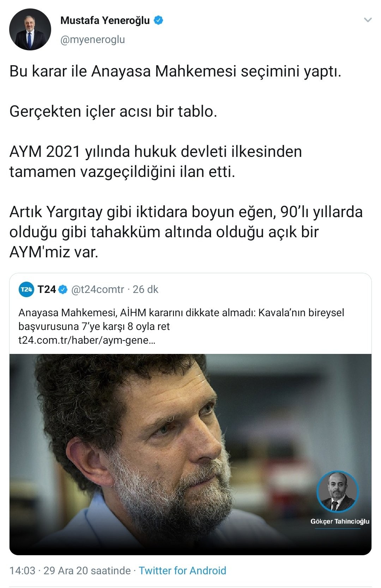Open the @t24comtr handle
Viewport: 381px width, 588px height.
[x=98, y=290]
